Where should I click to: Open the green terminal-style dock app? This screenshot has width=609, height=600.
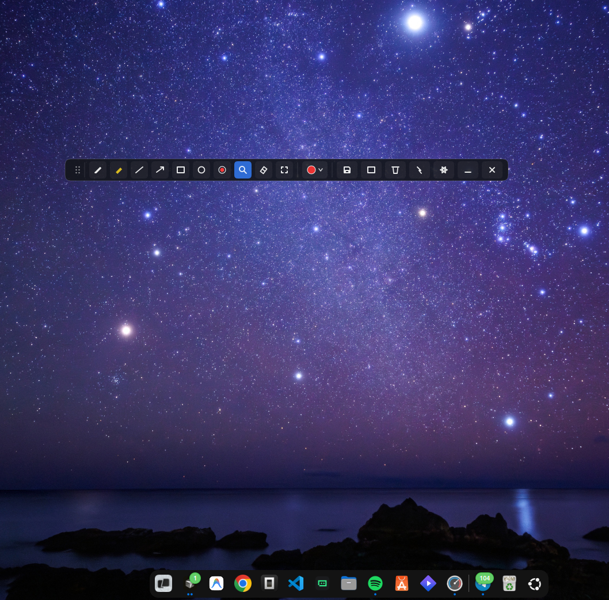[322, 583]
